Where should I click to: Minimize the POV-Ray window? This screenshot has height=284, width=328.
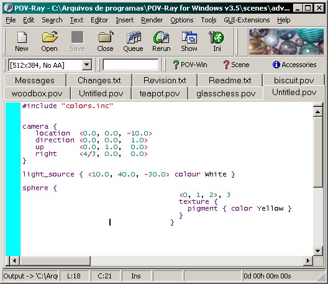click(x=298, y=8)
